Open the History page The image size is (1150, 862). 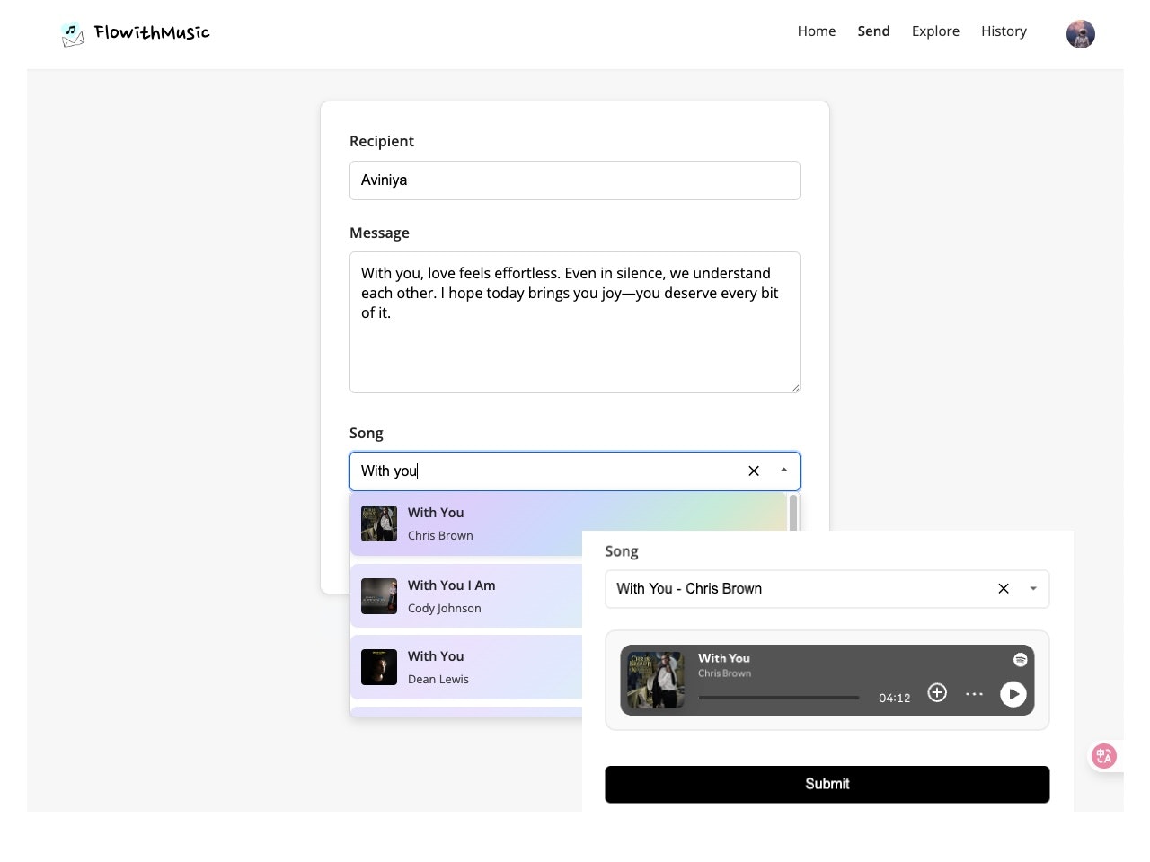click(1004, 31)
